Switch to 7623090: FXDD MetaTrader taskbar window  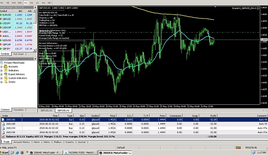[x=80, y=152]
